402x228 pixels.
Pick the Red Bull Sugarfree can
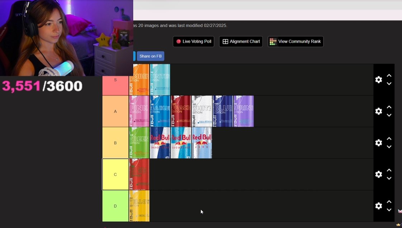[181, 143]
